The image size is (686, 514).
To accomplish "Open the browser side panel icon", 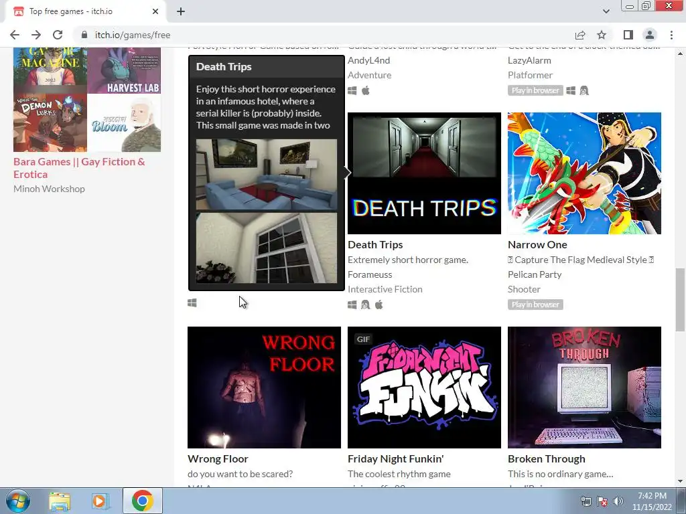I will [628, 35].
